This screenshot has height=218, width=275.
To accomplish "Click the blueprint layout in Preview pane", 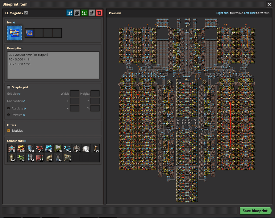I will [187, 110].
